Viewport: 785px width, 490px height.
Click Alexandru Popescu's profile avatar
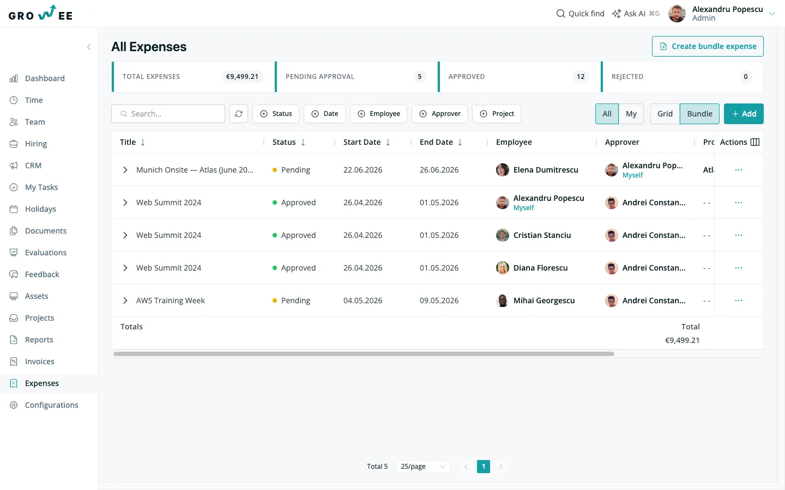677,14
